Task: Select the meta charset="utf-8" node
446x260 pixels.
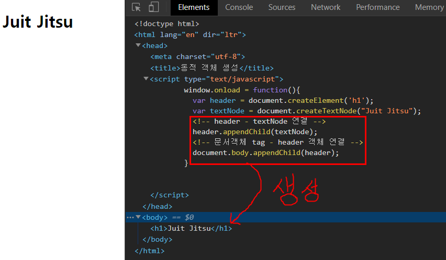Action: click(198, 57)
